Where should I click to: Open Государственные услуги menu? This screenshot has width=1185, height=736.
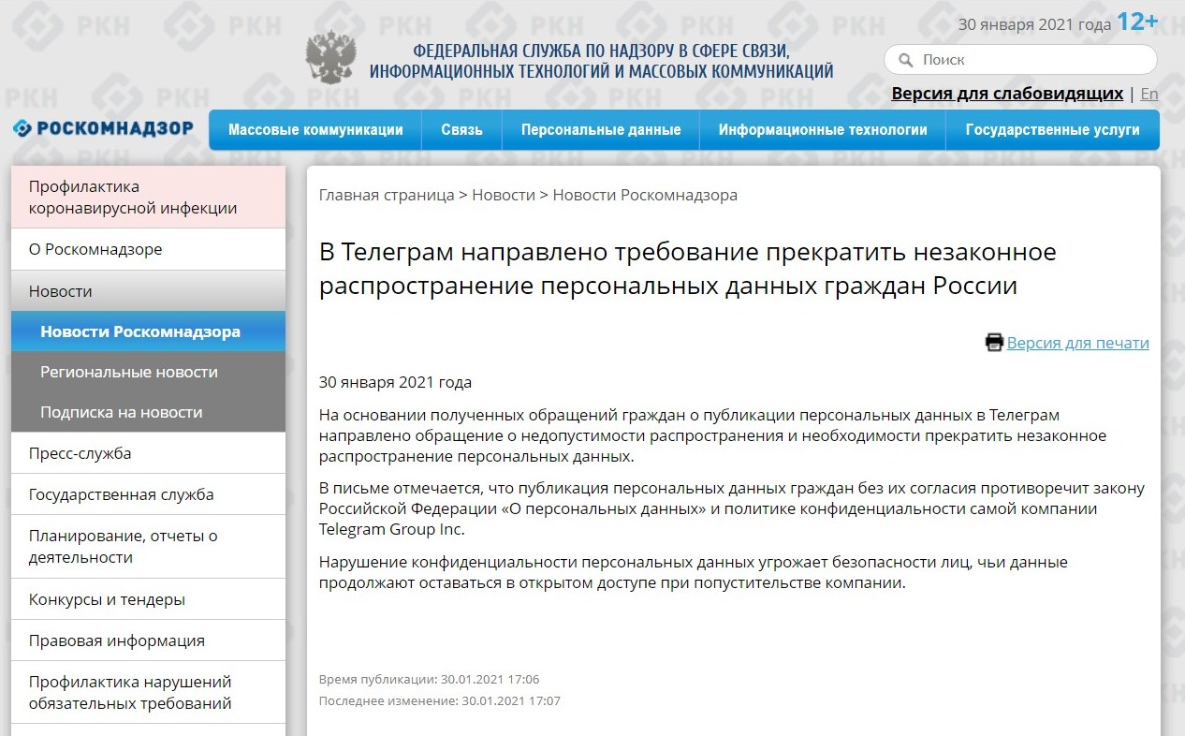coord(1053,130)
